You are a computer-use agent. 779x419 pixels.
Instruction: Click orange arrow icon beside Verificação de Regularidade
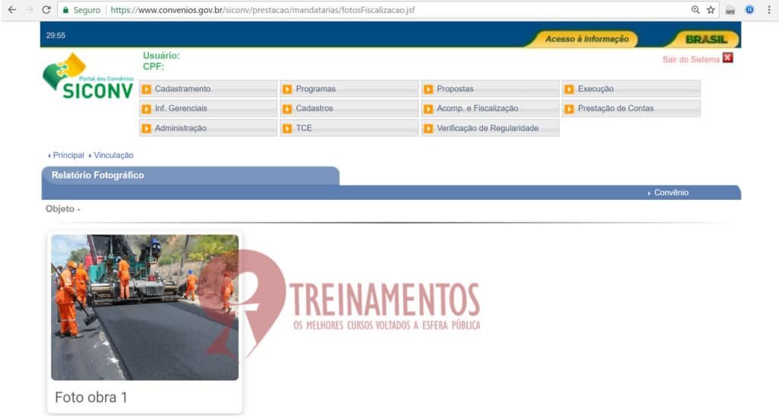[x=428, y=129]
